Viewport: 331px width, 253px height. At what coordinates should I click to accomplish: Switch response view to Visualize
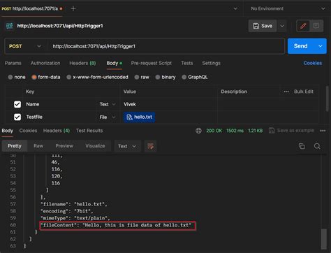click(x=95, y=146)
